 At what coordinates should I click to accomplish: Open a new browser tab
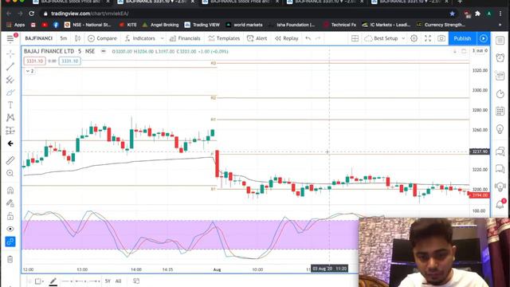pyautogui.click(x=460, y=2)
